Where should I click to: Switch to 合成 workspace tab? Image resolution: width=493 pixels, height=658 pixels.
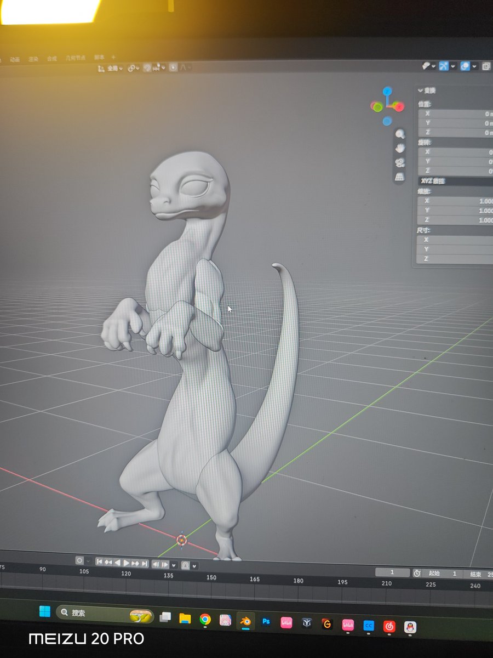point(51,59)
